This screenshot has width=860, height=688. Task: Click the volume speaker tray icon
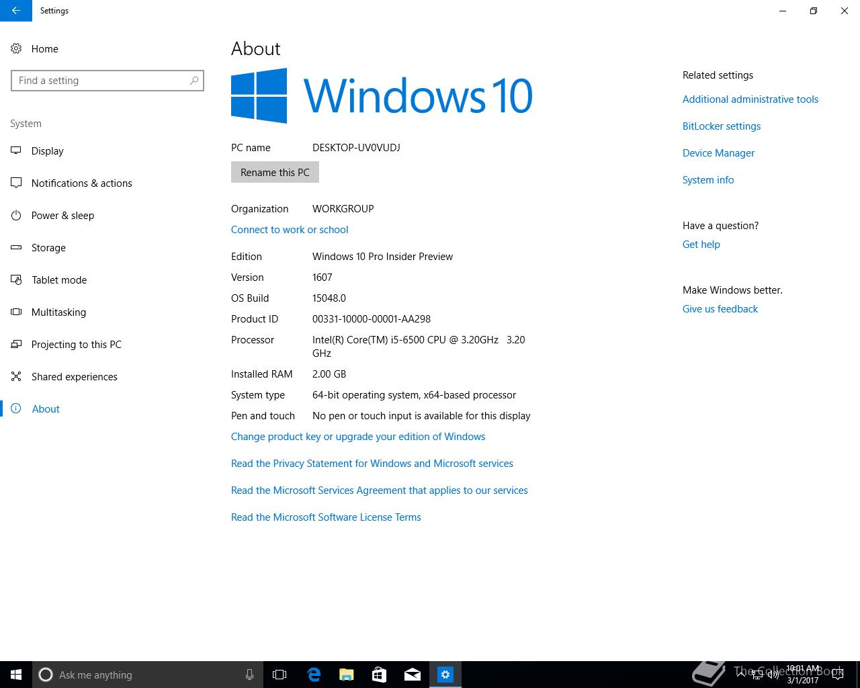(773, 675)
